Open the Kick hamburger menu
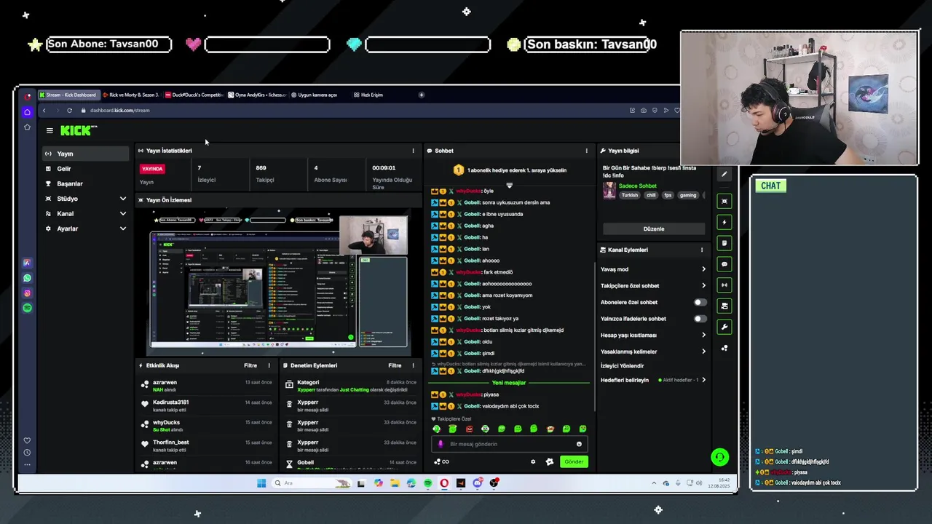The image size is (932, 524). tap(50, 131)
